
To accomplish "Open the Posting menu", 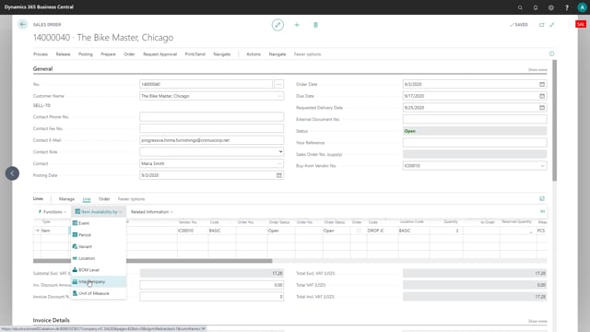I will coord(86,54).
